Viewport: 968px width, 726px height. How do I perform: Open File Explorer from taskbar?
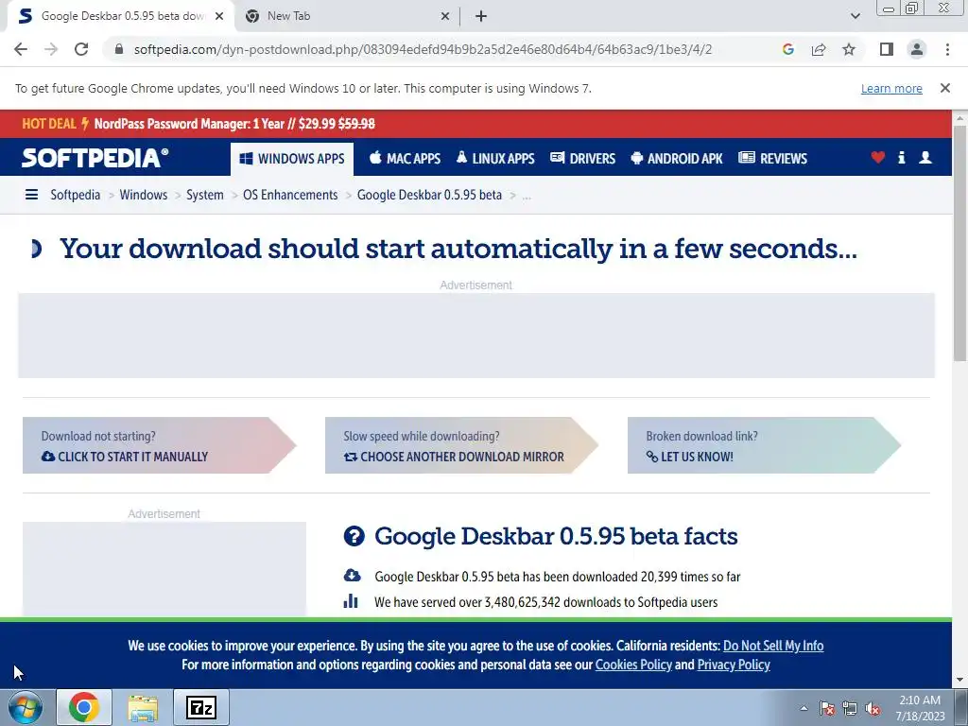coord(143,707)
